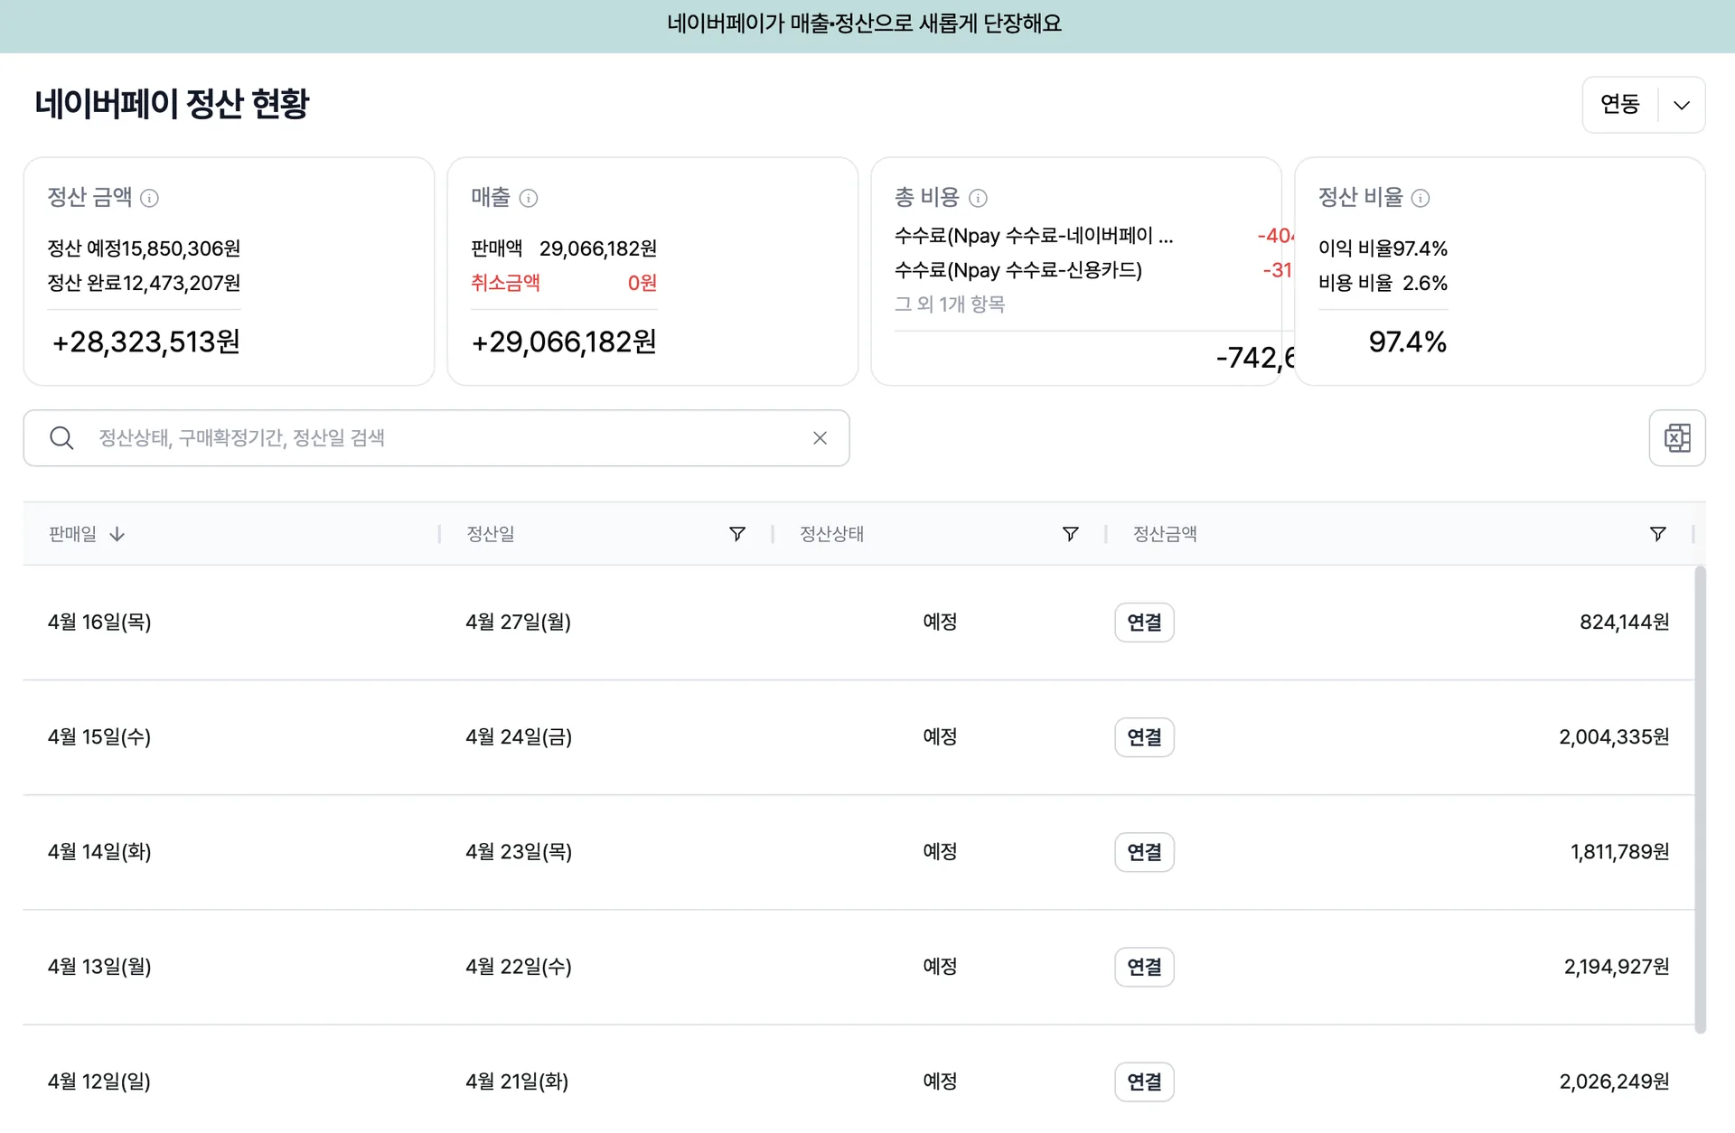Click 예정 status in 4월 15일(수) row
This screenshot has width=1735, height=1133.
(x=940, y=736)
